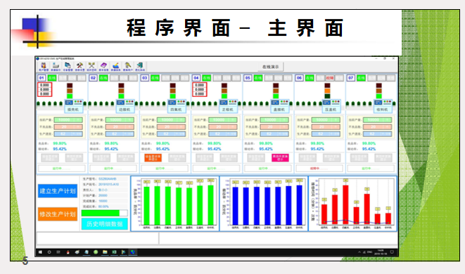Open Excel from the Windows taskbar

[x=114, y=252]
